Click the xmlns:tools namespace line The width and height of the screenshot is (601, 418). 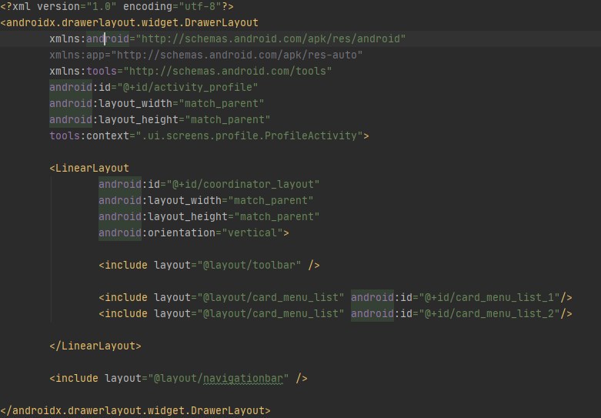(x=191, y=71)
